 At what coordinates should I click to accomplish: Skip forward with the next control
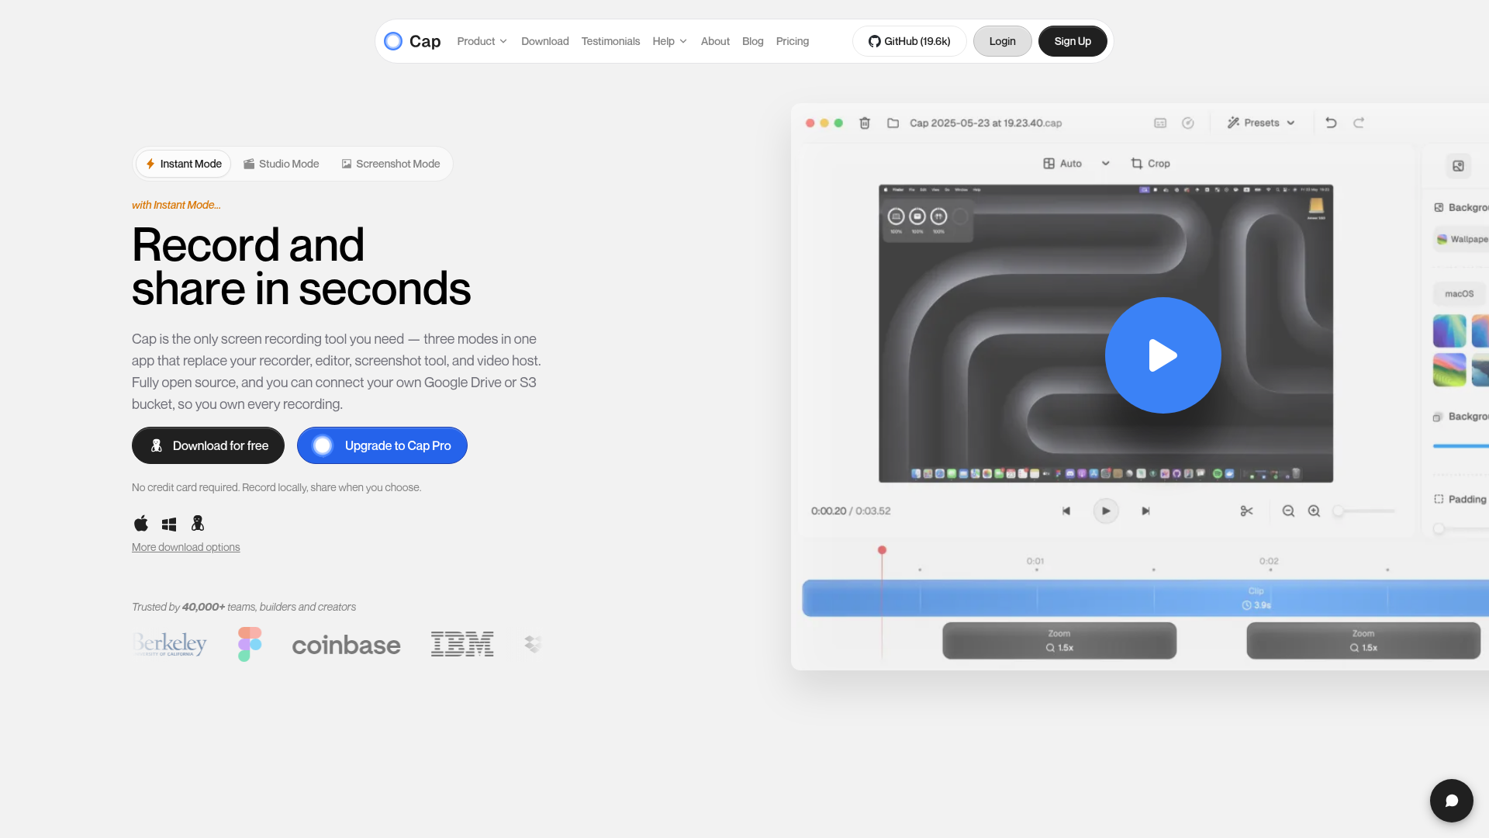1145,511
